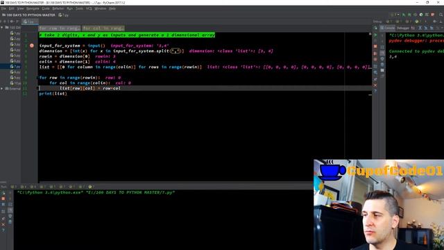The width and height of the screenshot is (444, 250).
Task: Toggle soft-wrap in Debug console
Action: point(382,47)
